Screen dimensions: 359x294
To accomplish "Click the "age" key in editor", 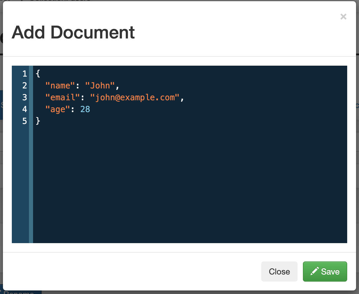I will tap(58, 109).
